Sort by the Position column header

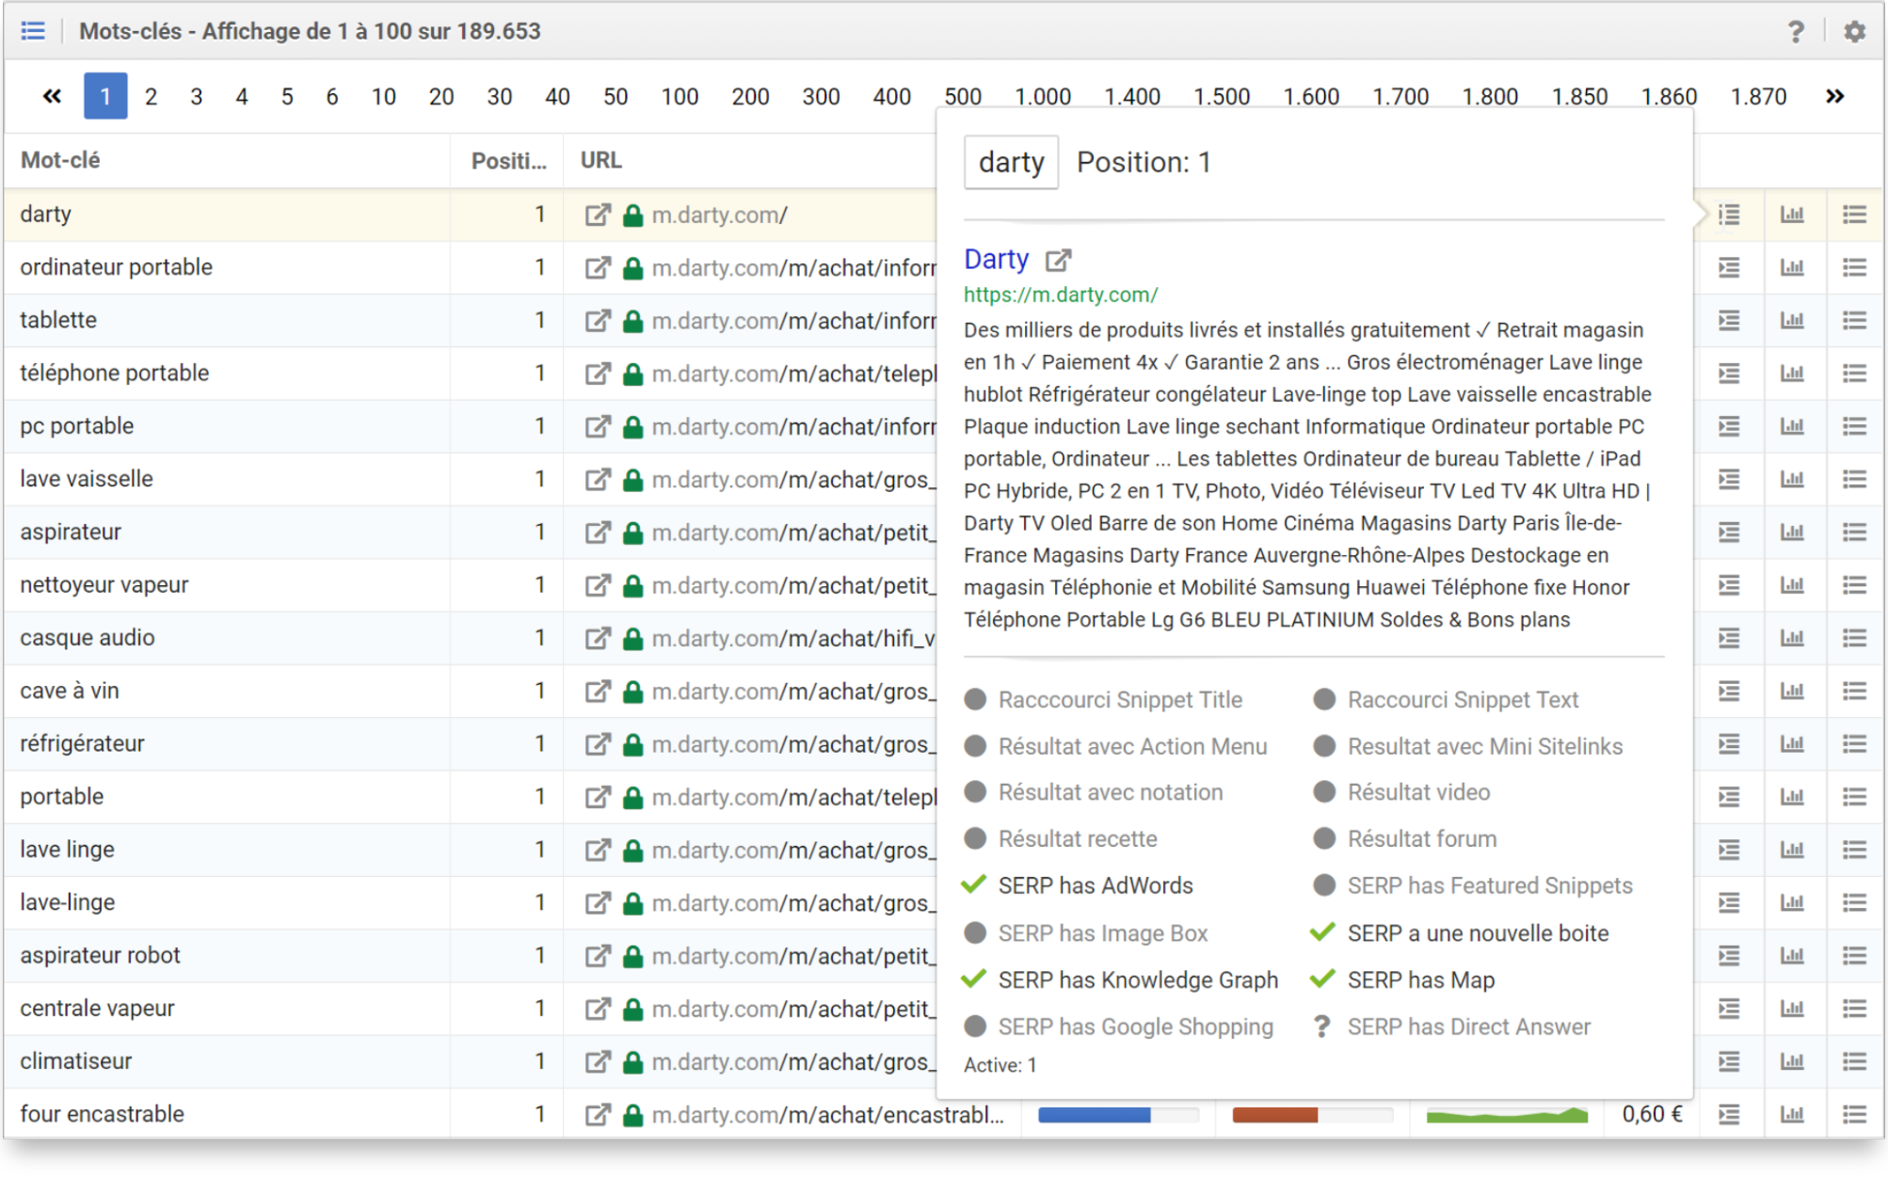tap(508, 161)
